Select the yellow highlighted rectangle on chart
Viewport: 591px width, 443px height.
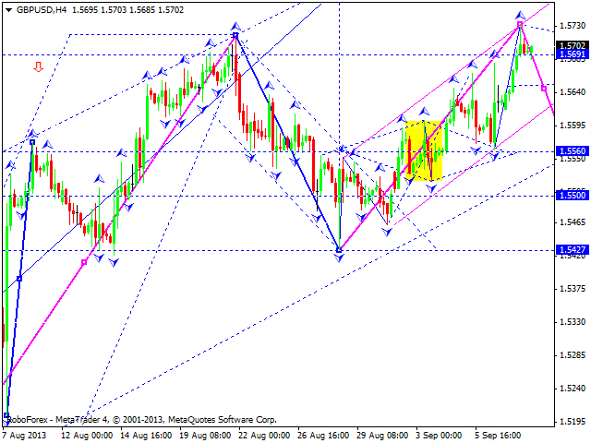[424, 150]
